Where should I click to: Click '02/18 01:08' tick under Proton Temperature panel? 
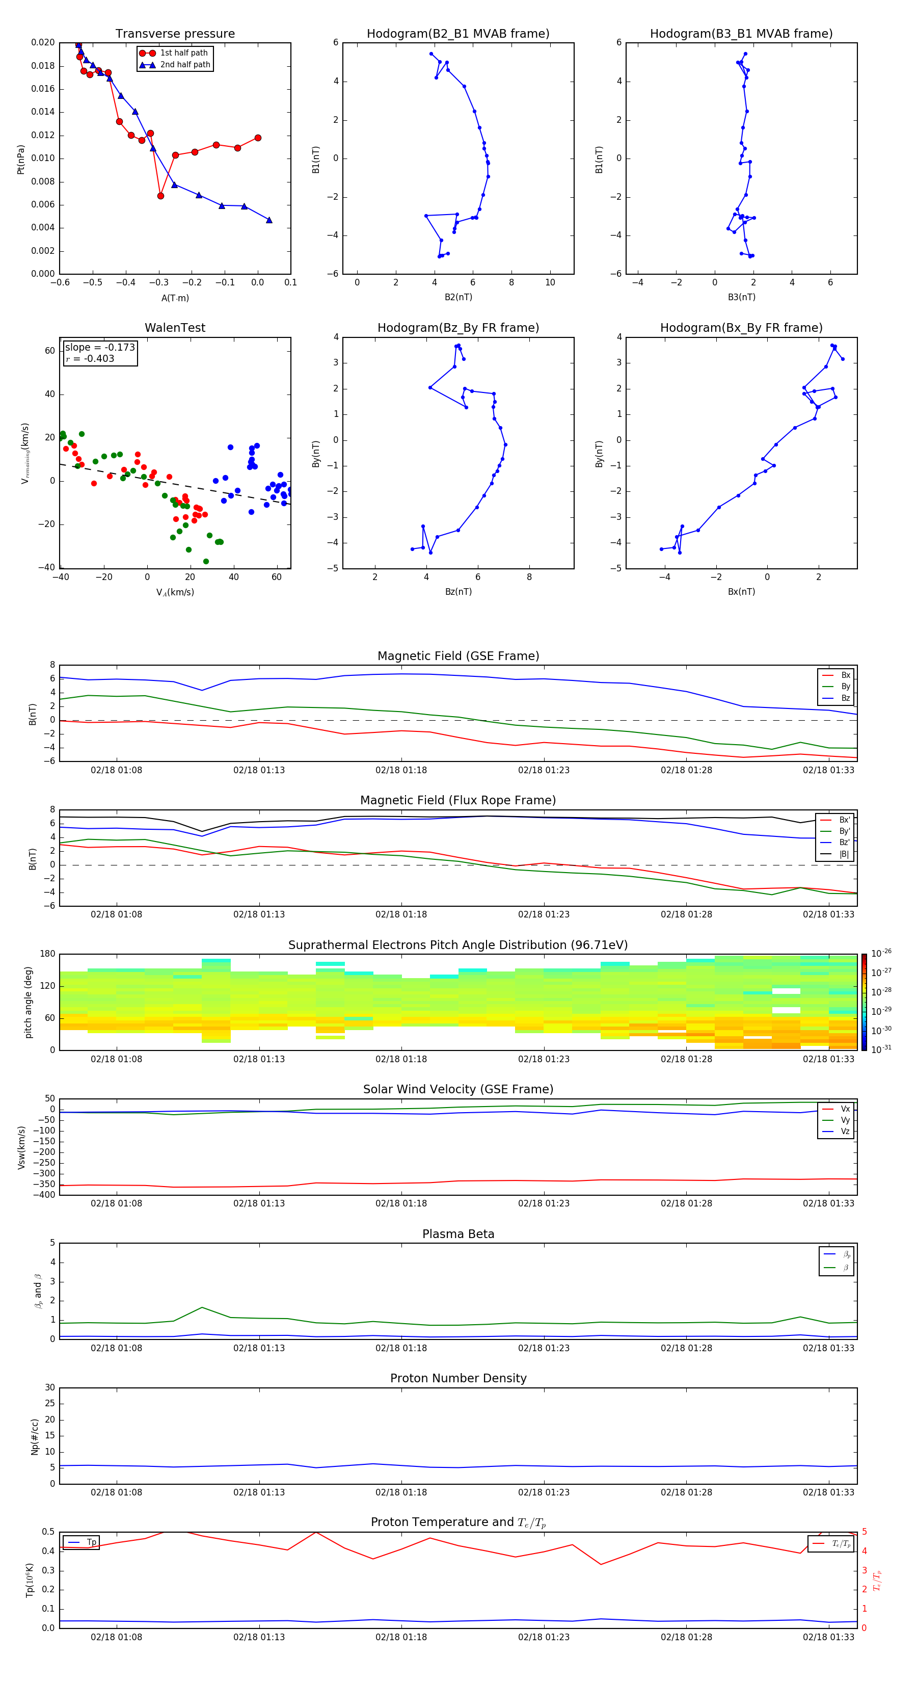tap(116, 1637)
